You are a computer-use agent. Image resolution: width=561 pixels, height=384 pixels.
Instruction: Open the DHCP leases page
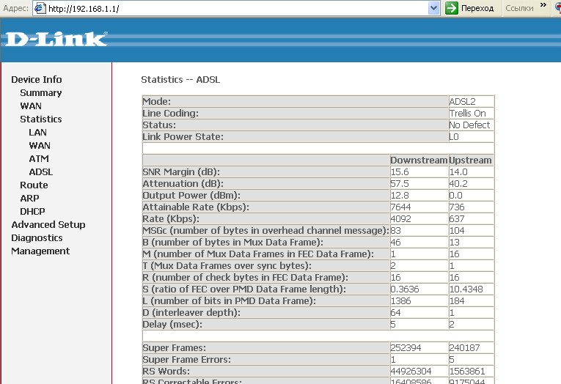click(32, 212)
